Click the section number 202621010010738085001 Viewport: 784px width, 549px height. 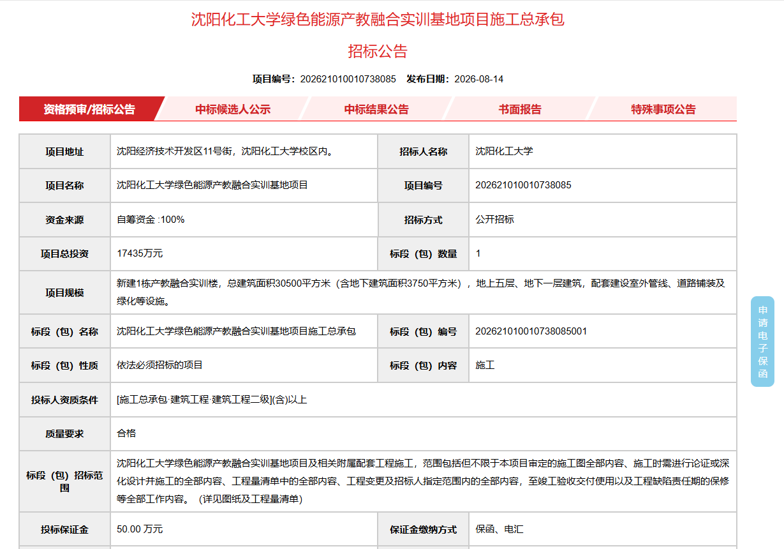pyautogui.click(x=531, y=331)
